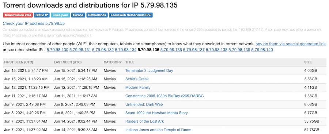Open Raiders of the Lost Ark link
Image resolution: width=329 pixels, height=134 pixels.
coord(144,121)
